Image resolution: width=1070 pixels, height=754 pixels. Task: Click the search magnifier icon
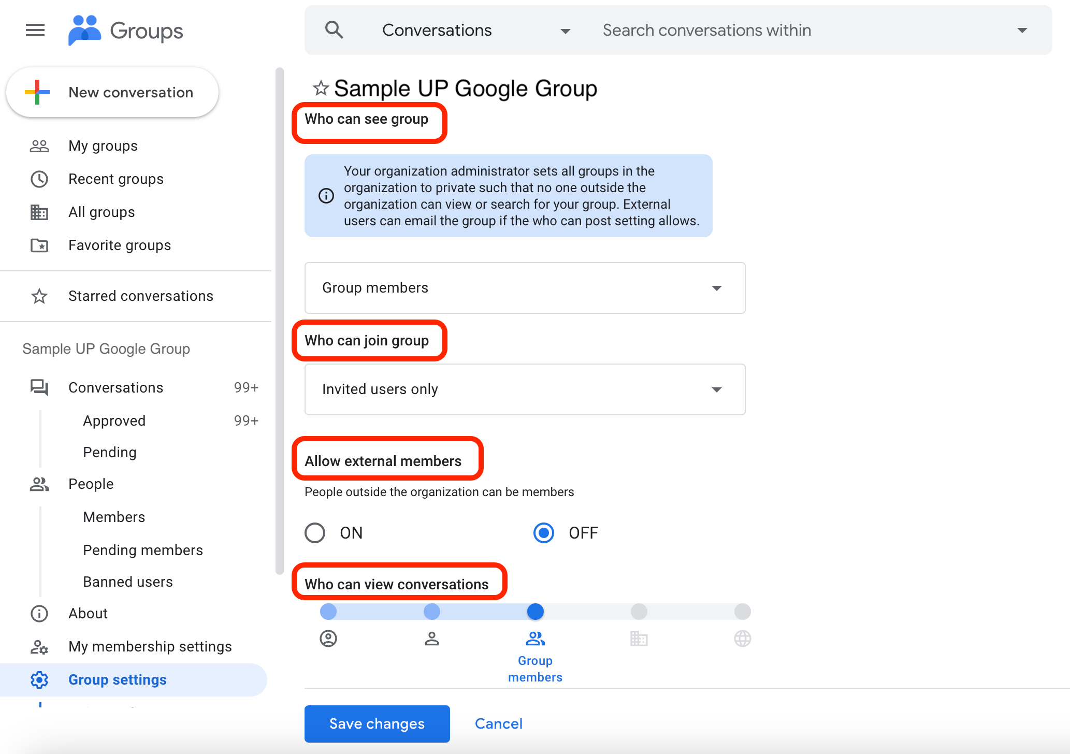(x=334, y=31)
